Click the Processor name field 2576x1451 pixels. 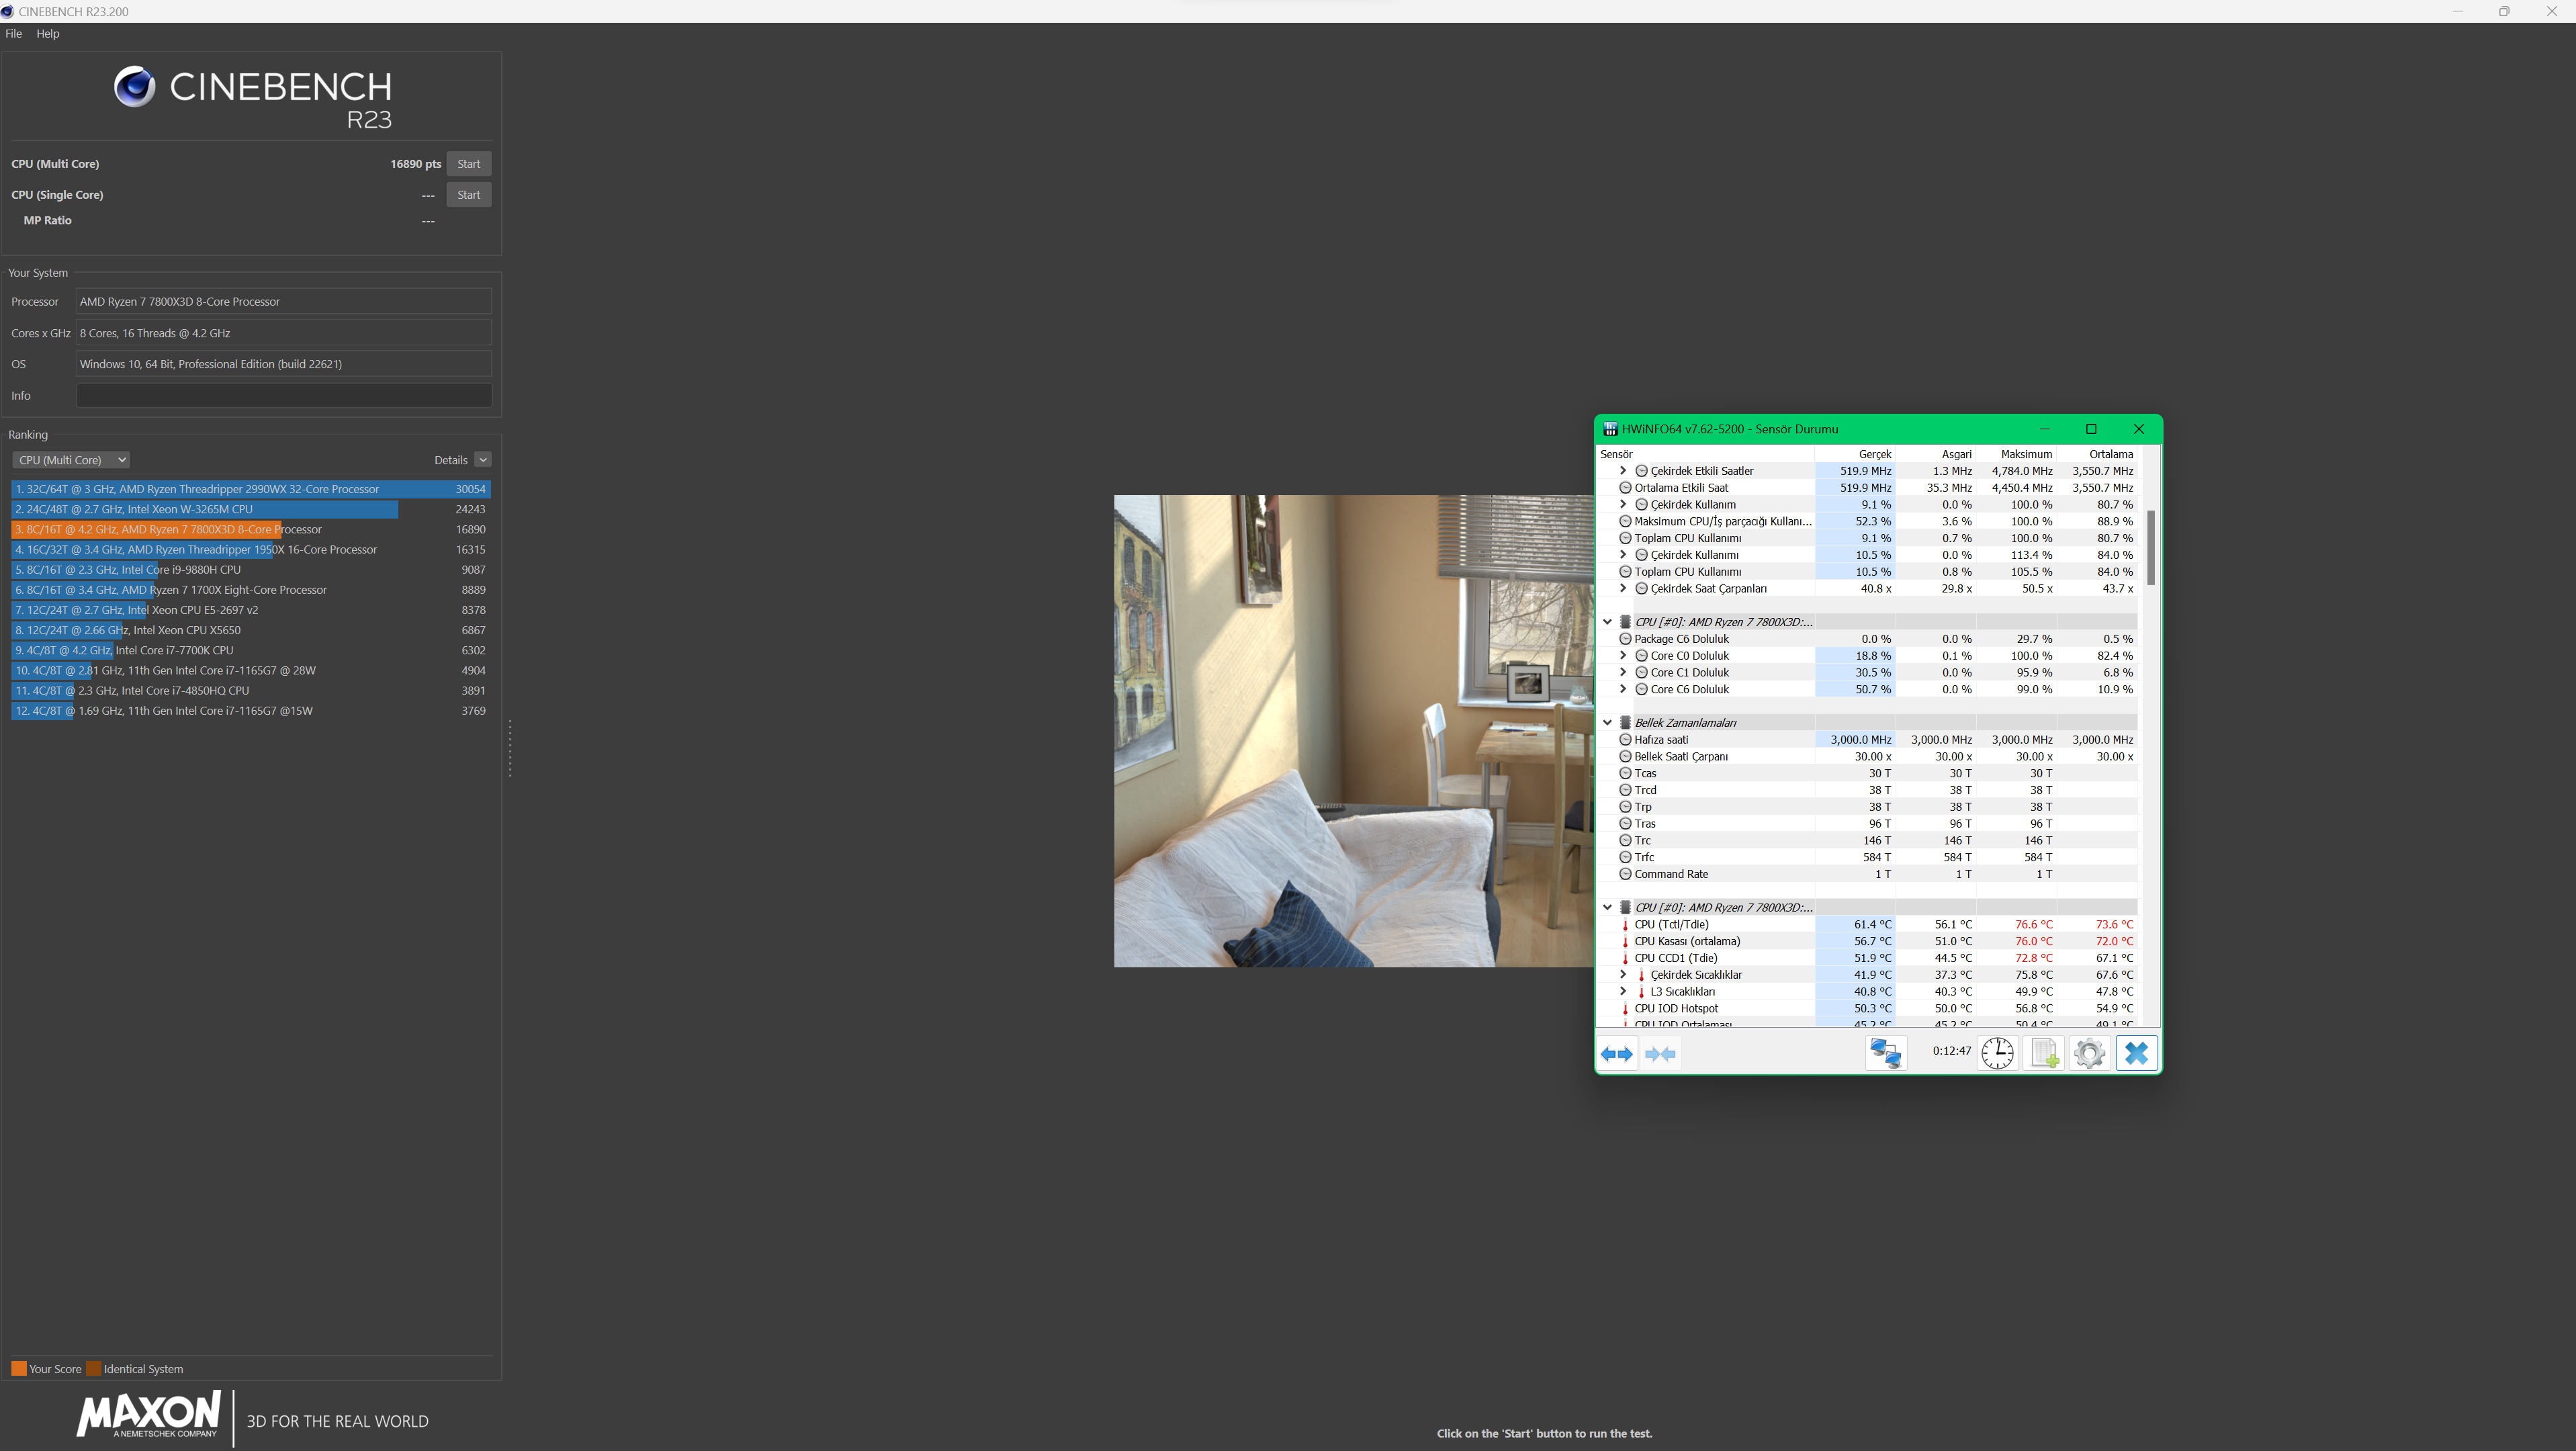[284, 302]
